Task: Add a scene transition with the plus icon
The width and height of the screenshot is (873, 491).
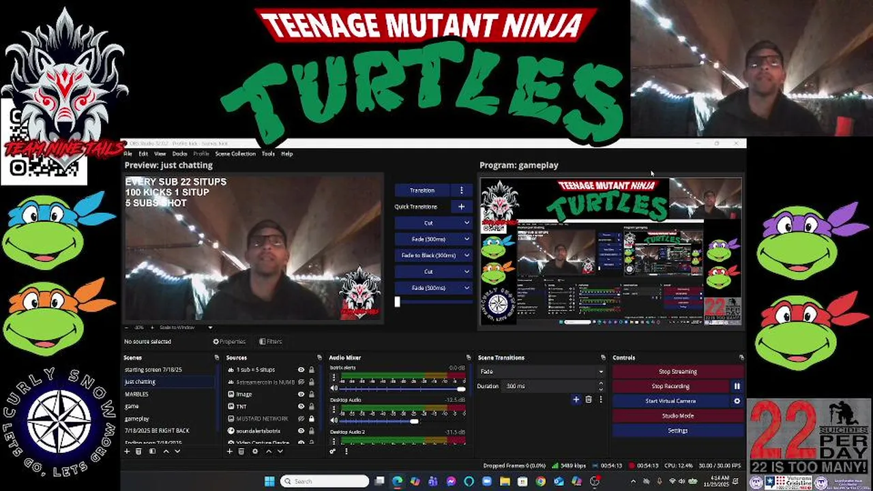Action: coord(576,400)
